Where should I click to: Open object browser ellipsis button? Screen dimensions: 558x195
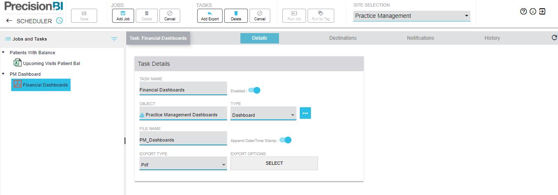(x=305, y=113)
